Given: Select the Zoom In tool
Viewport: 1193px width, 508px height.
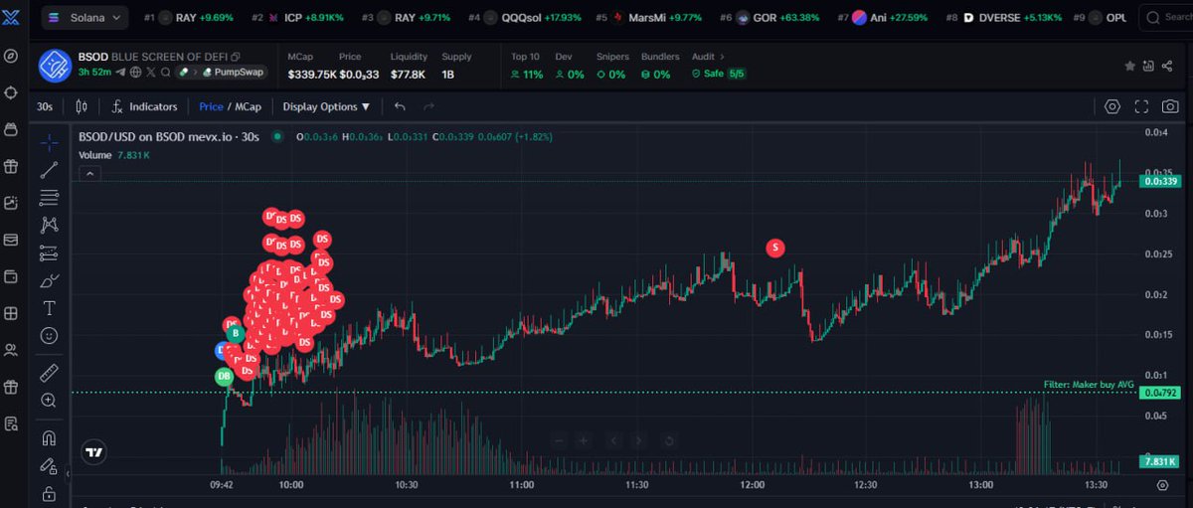Looking at the screenshot, I should 49,401.
